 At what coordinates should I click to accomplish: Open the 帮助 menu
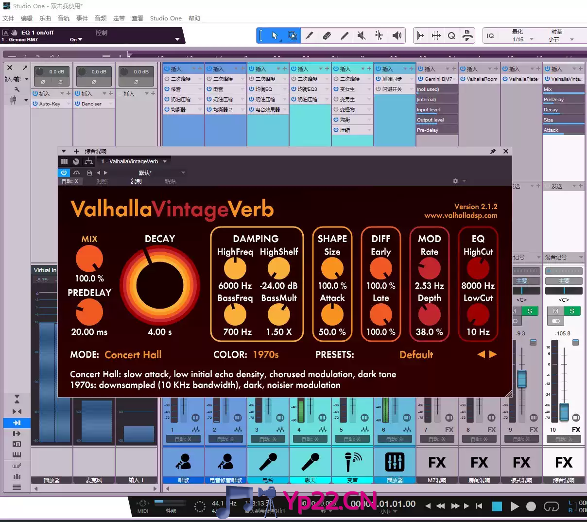pos(194,18)
